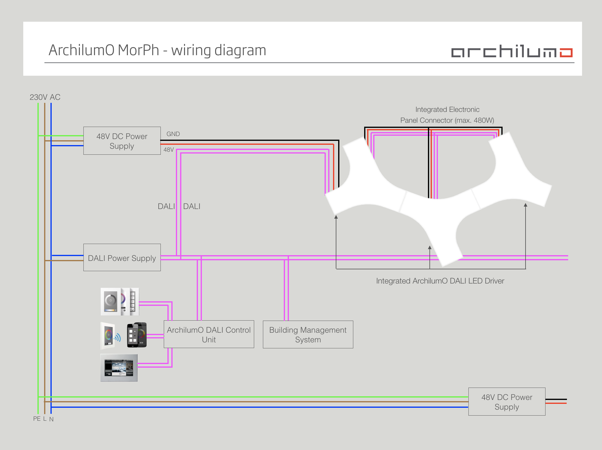This screenshot has width=602, height=450.
Task: Click the blue wireless signal waves icon
Action: pos(118,338)
